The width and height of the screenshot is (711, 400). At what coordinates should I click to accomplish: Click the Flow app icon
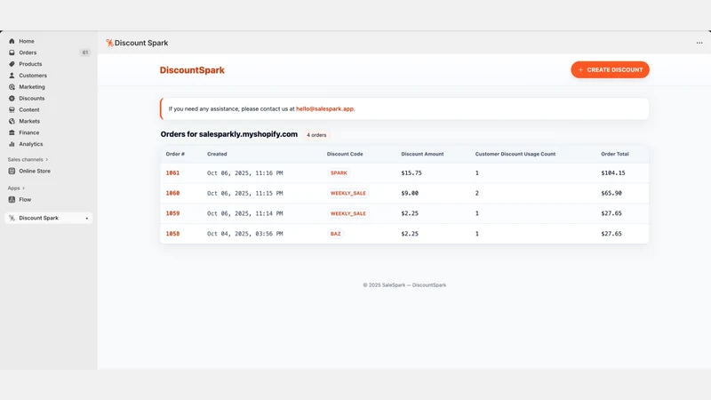tap(12, 199)
